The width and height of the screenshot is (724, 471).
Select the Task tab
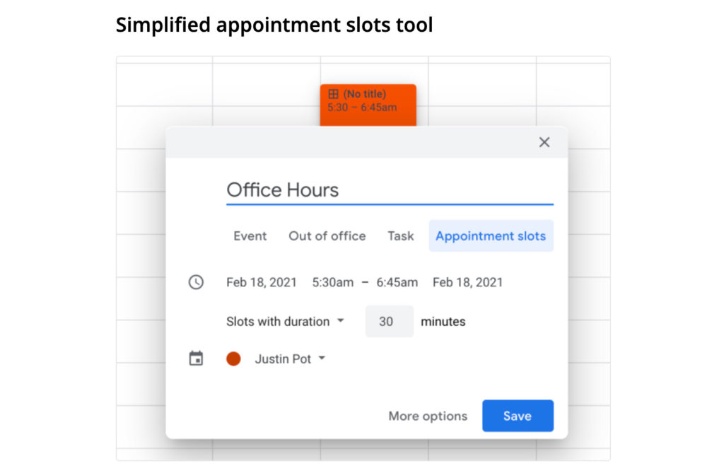[400, 236]
